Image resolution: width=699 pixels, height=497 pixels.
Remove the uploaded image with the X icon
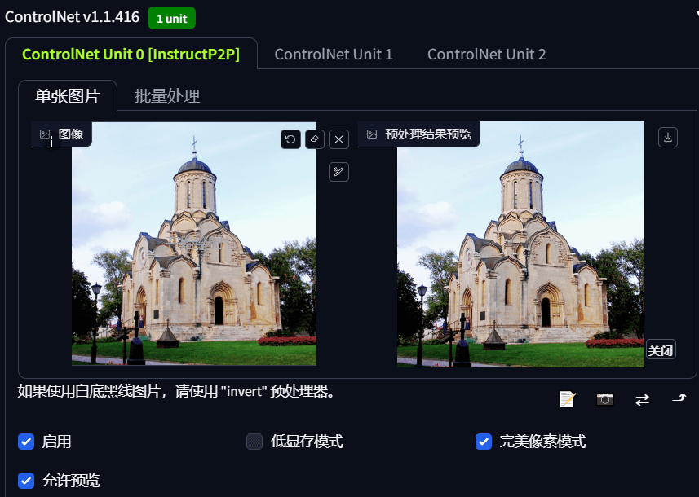[x=339, y=139]
